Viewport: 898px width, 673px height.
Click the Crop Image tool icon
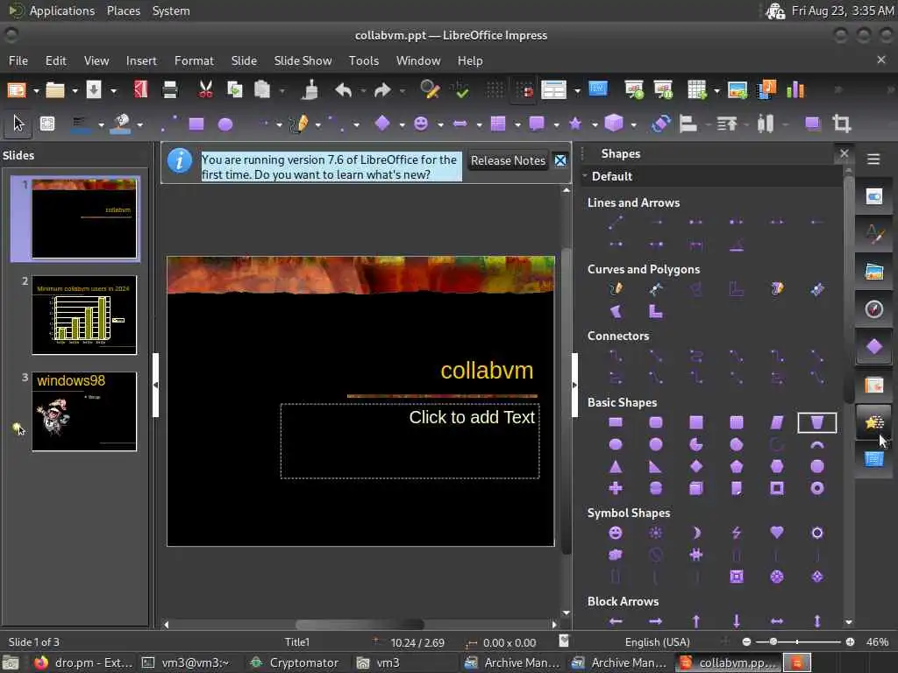tap(841, 124)
